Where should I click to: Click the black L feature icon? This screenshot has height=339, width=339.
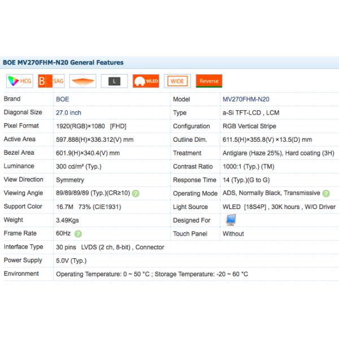click(x=115, y=81)
